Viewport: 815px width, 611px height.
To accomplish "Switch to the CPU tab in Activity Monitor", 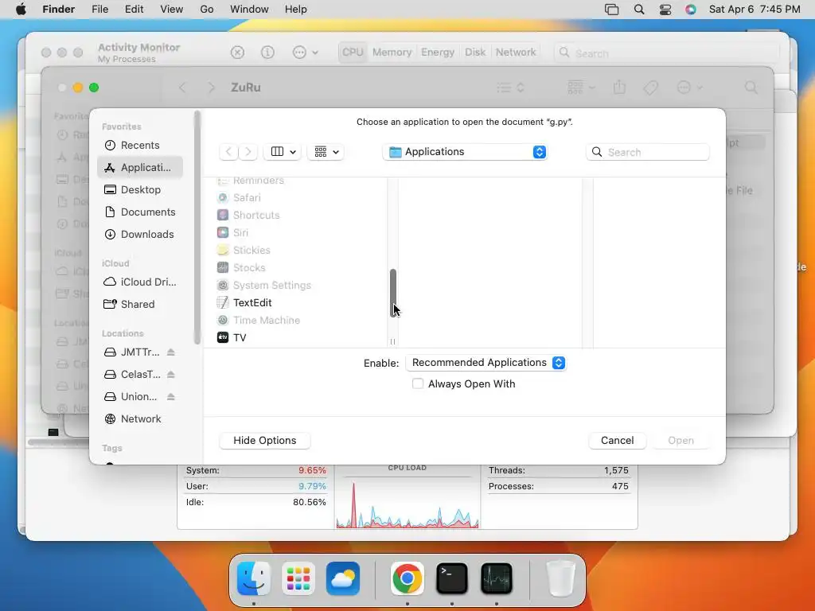I will pyautogui.click(x=353, y=52).
